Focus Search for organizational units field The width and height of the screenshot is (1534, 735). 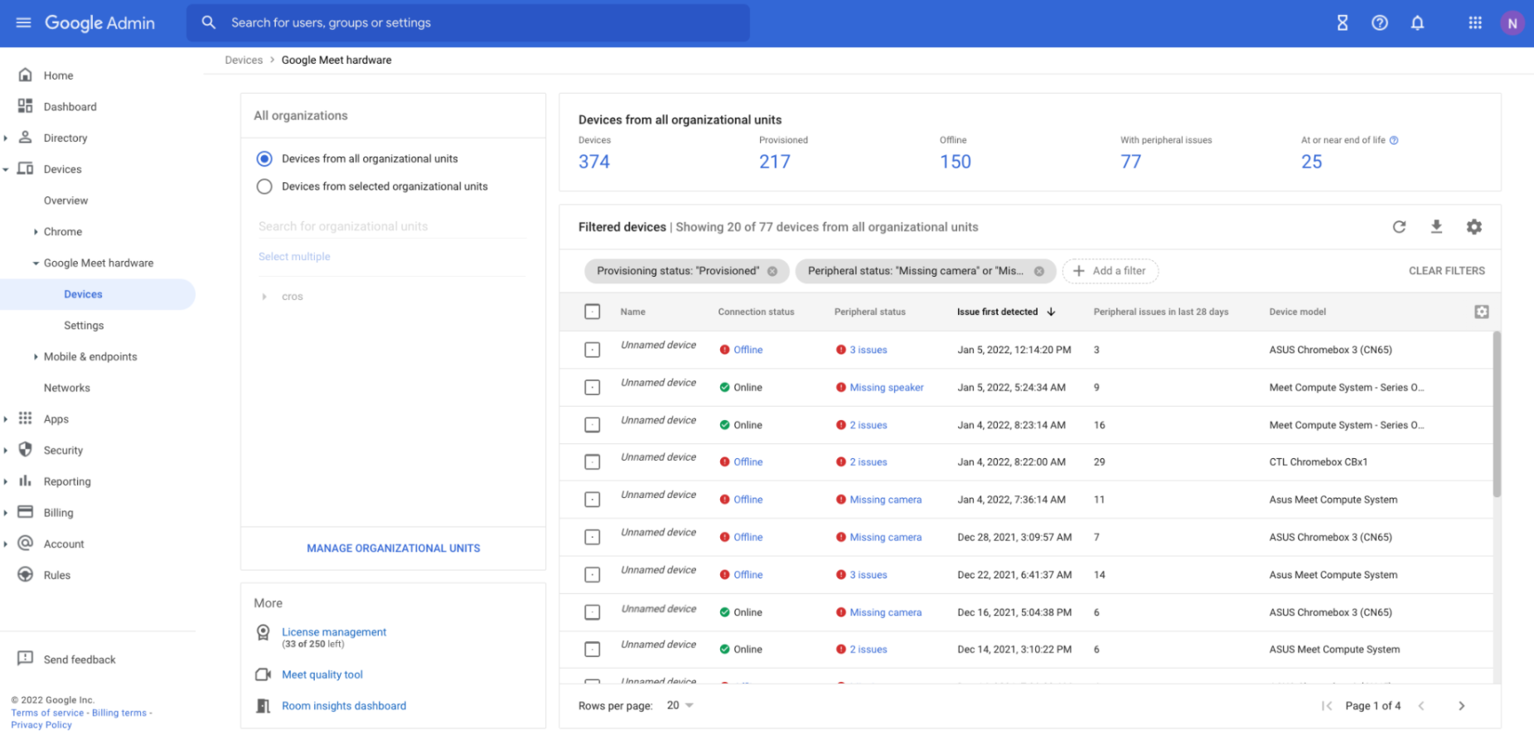(392, 226)
